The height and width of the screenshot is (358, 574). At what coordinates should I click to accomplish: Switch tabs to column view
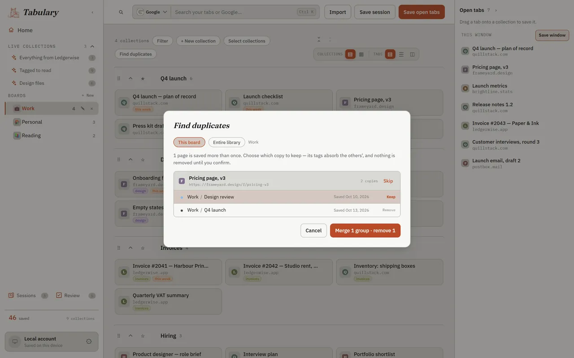click(413, 54)
